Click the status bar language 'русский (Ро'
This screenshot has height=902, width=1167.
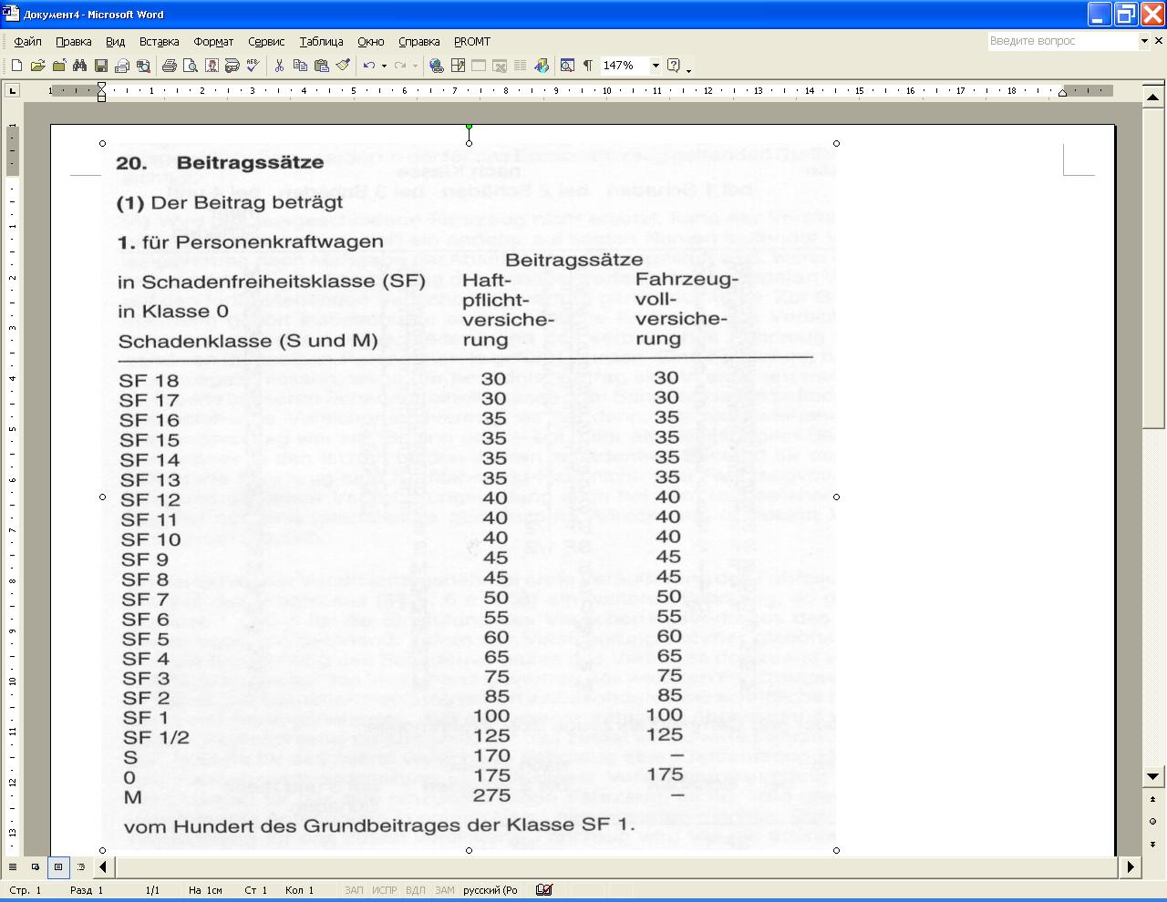click(x=491, y=890)
